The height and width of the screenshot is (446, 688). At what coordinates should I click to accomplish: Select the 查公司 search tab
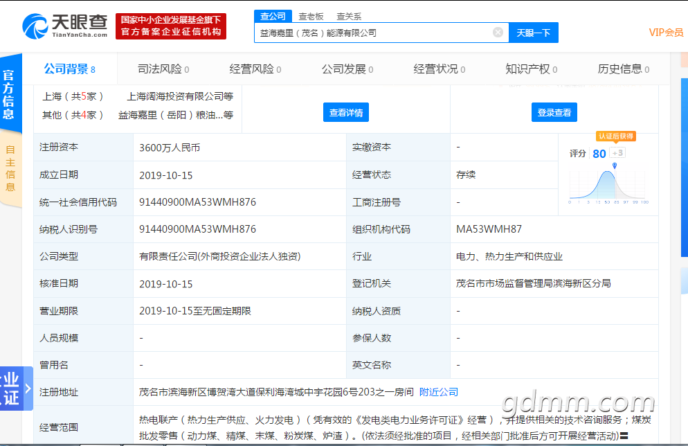(x=273, y=16)
